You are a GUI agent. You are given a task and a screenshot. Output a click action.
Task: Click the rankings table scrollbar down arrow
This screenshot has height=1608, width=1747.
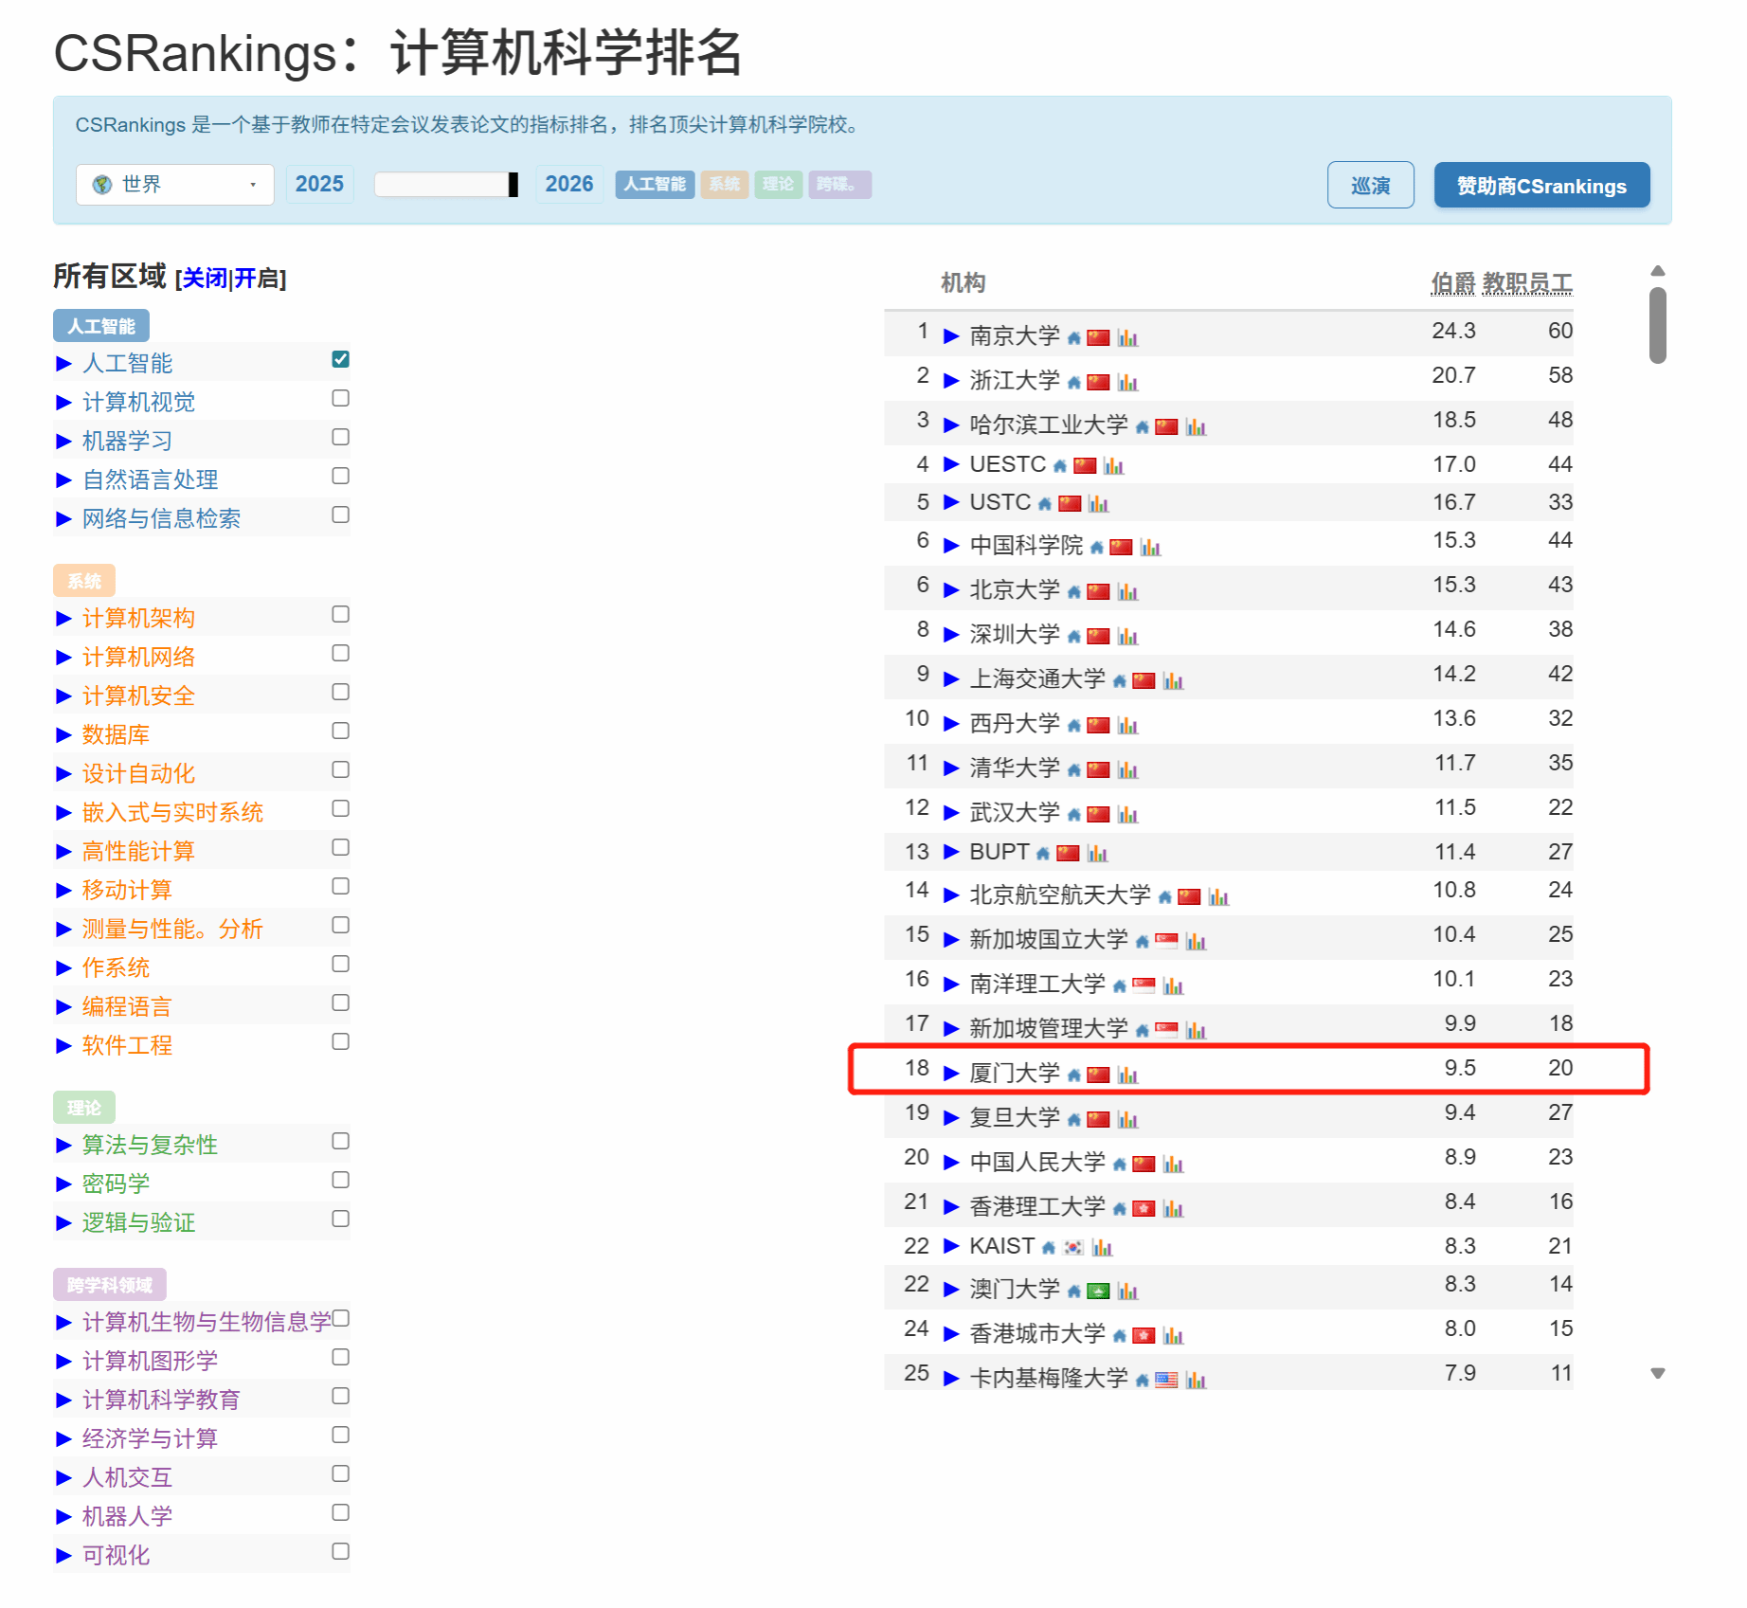point(1657,1373)
